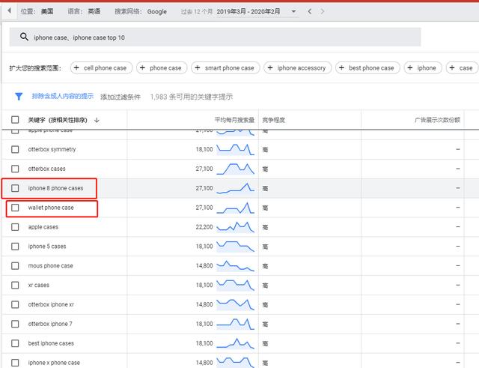Go to next date period arrow
Screen dimensions: 479x368
[322, 12]
